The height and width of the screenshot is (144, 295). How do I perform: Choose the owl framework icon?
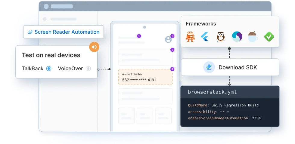(221, 37)
